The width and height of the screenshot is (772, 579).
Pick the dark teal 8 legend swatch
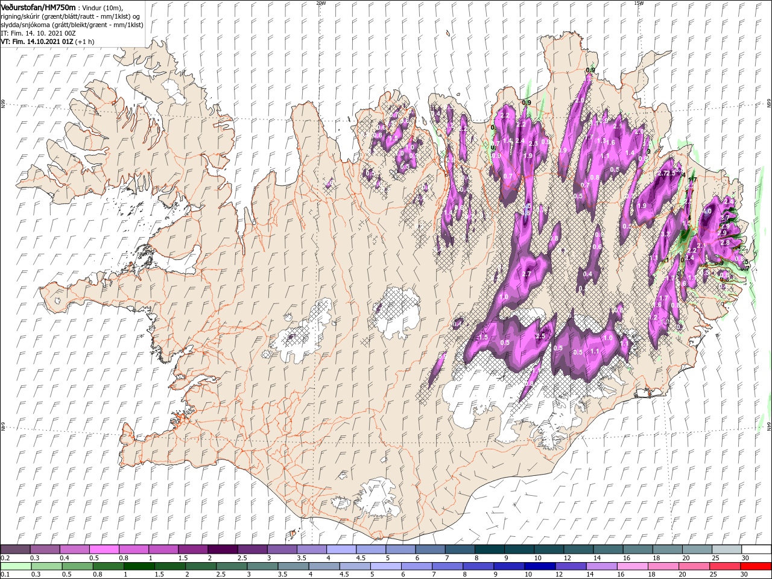click(x=489, y=549)
